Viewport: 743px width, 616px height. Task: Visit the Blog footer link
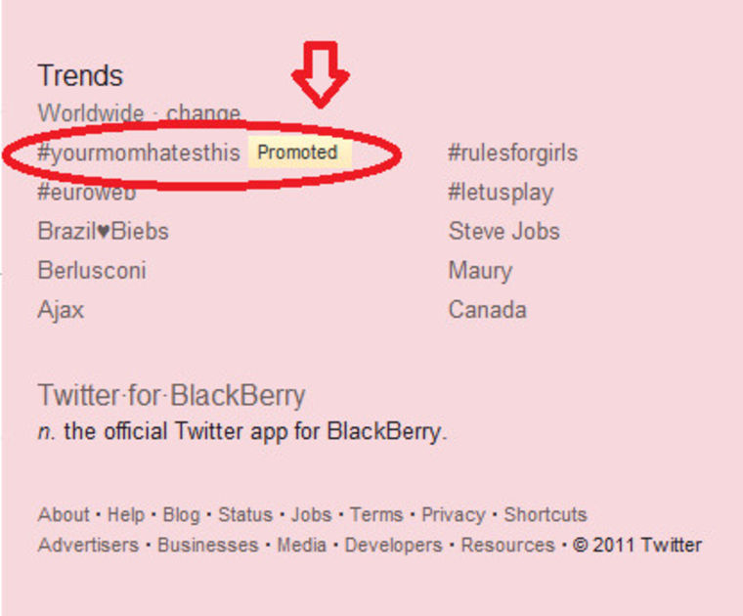[x=181, y=514]
